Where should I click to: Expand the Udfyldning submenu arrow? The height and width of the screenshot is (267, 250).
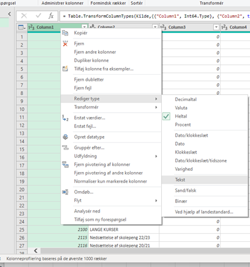[x=156, y=156]
